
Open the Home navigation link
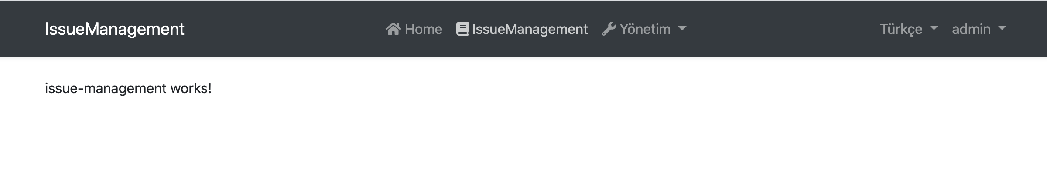click(423, 29)
